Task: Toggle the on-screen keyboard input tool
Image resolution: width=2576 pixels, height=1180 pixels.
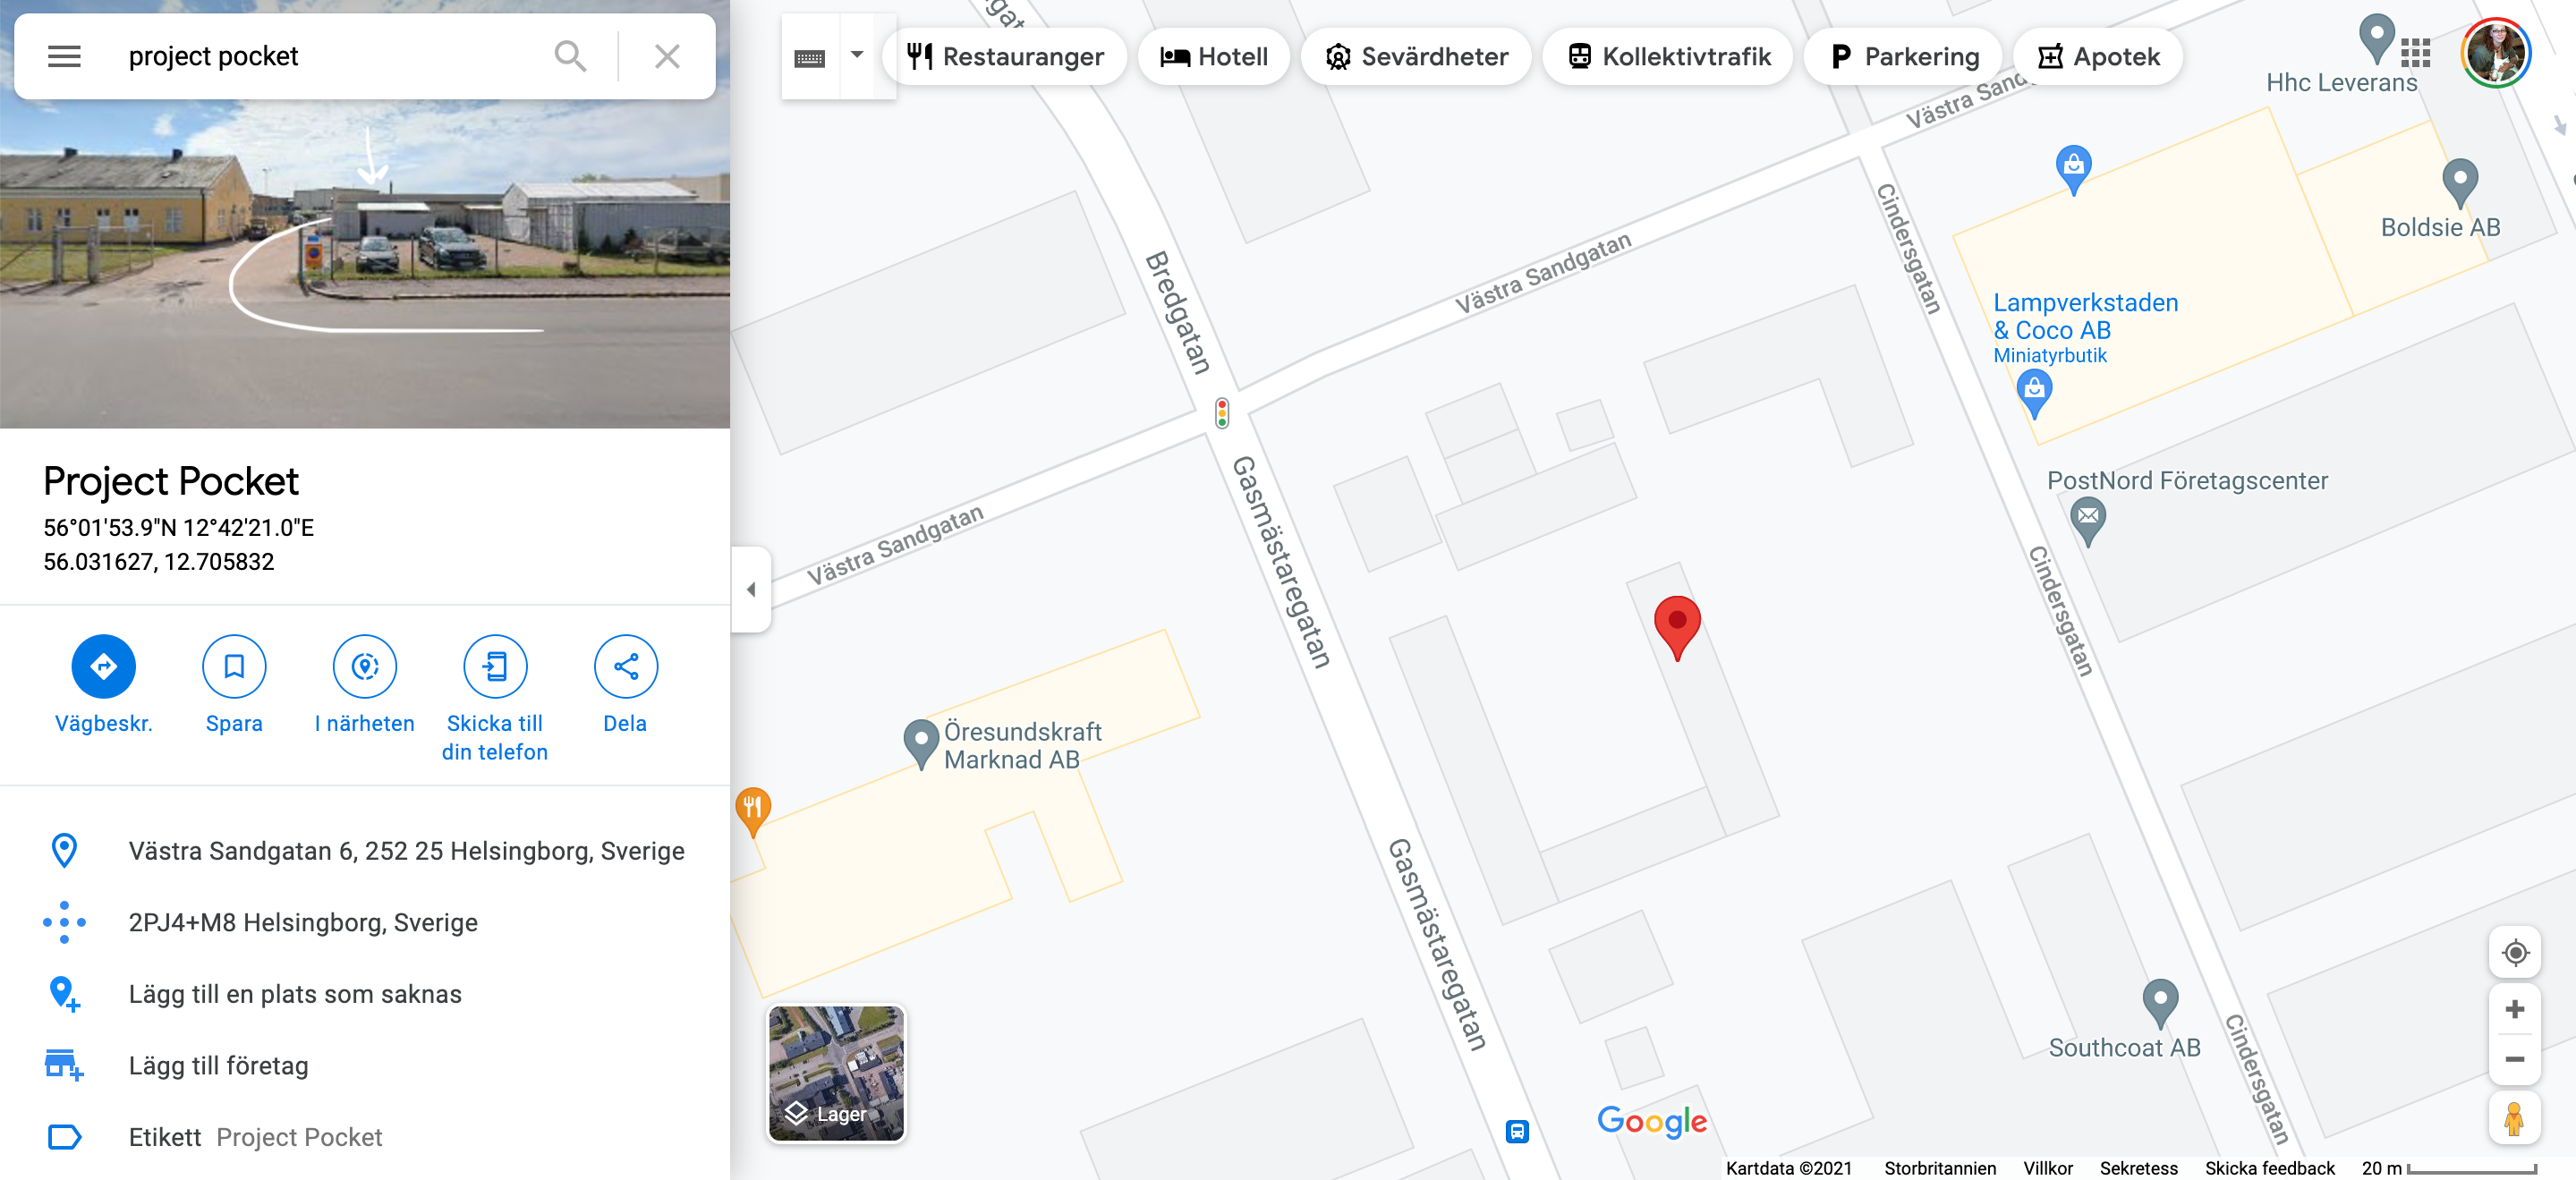Action: 810,57
